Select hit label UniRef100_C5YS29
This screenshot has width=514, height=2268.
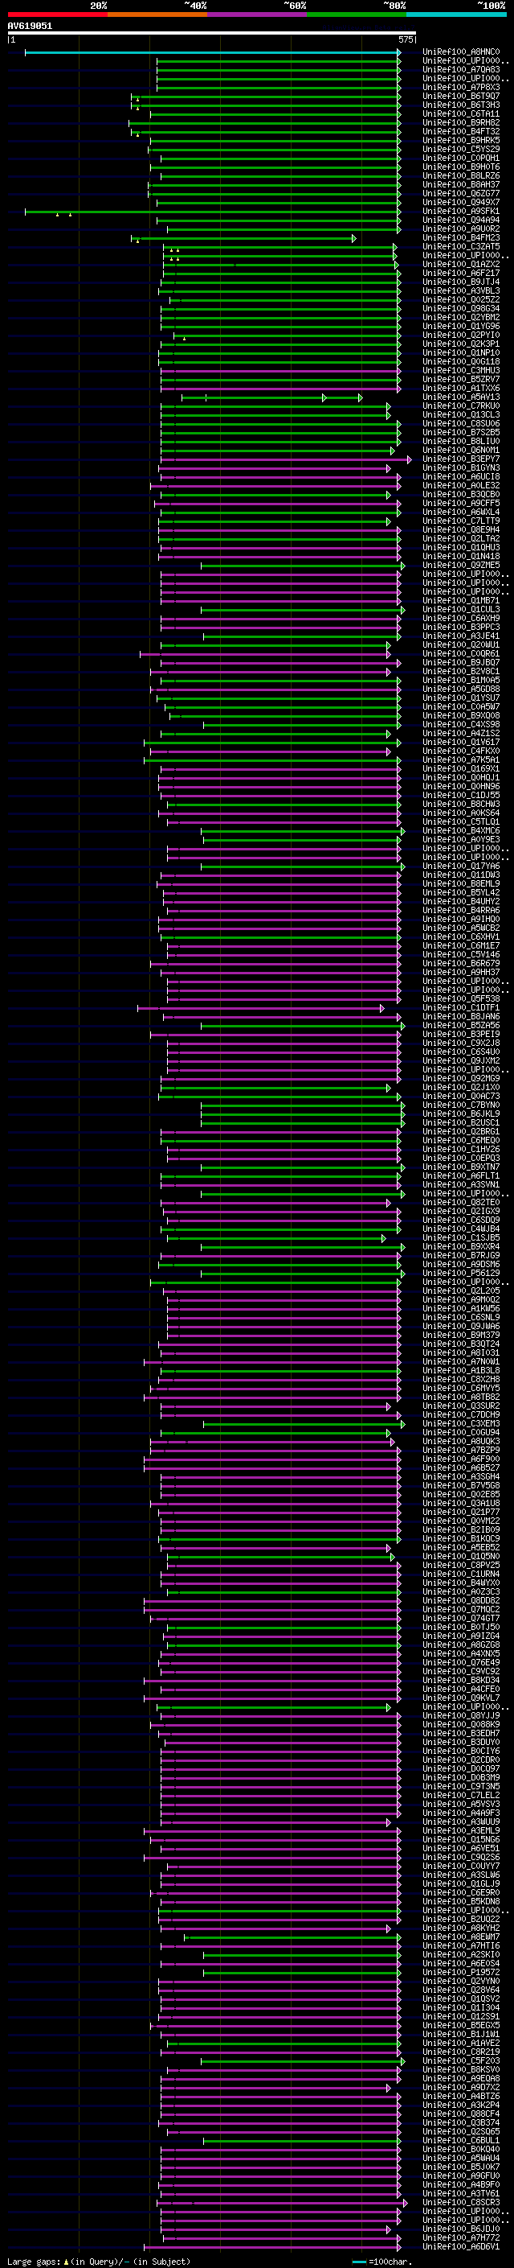(x=460, y=149)
